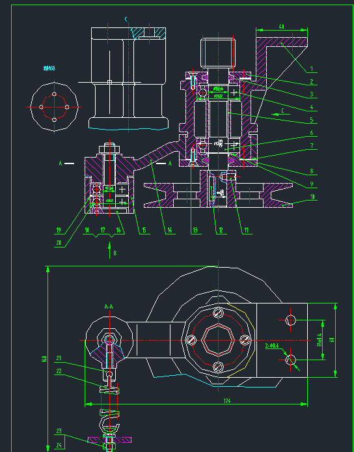Click the cyan C label above motor view

click(126, 20)
